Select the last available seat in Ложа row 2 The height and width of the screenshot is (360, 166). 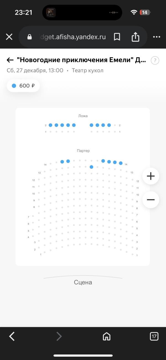click(109, 125)
